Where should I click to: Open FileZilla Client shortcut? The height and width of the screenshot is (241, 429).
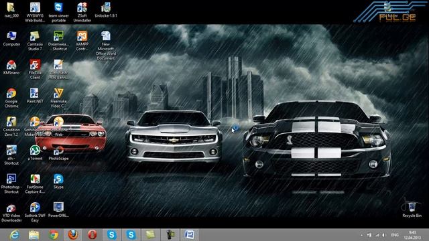point(35,70)
